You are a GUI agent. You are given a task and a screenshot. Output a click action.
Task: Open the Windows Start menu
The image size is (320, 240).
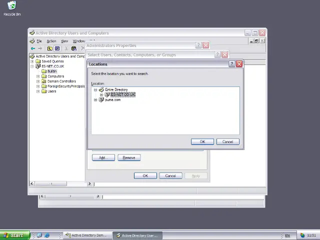pyautogui.click(x=14, y=235)
